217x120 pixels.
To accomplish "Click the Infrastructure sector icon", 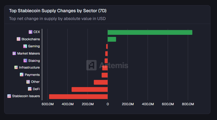I will coord(16,68).
